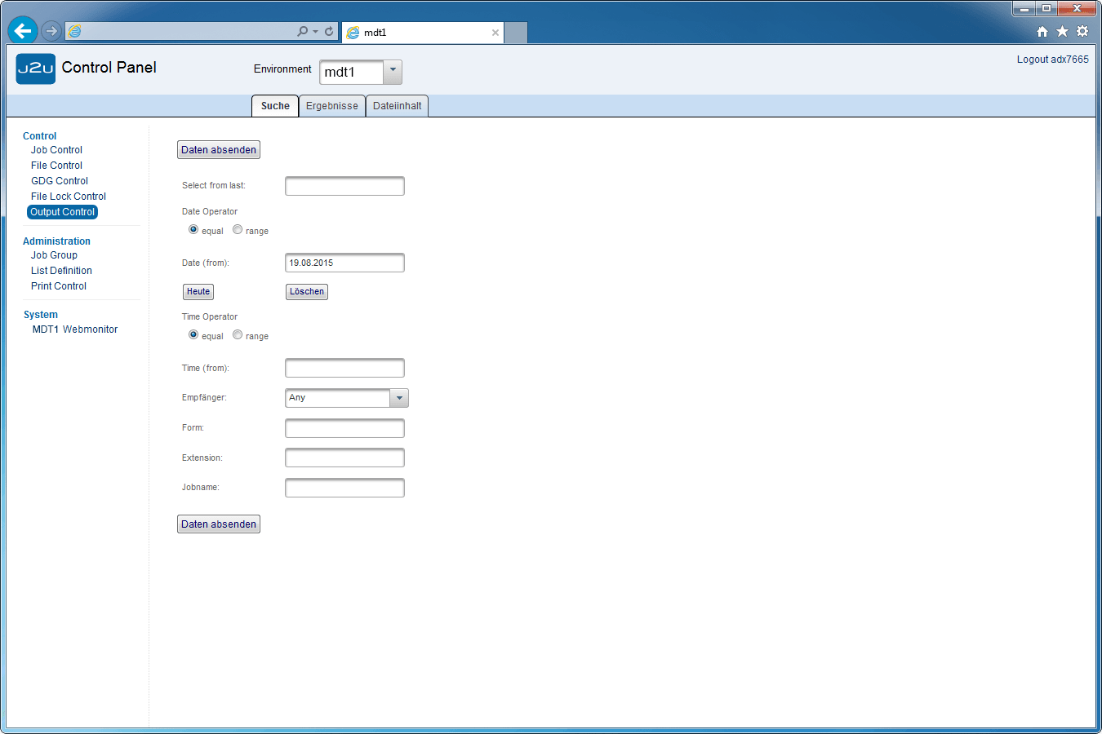Select range for Date Operator
Viewport: 1102px width, 734px height.
coord(238,230)
